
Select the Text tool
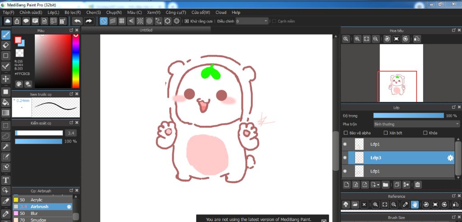pos(5,180)
